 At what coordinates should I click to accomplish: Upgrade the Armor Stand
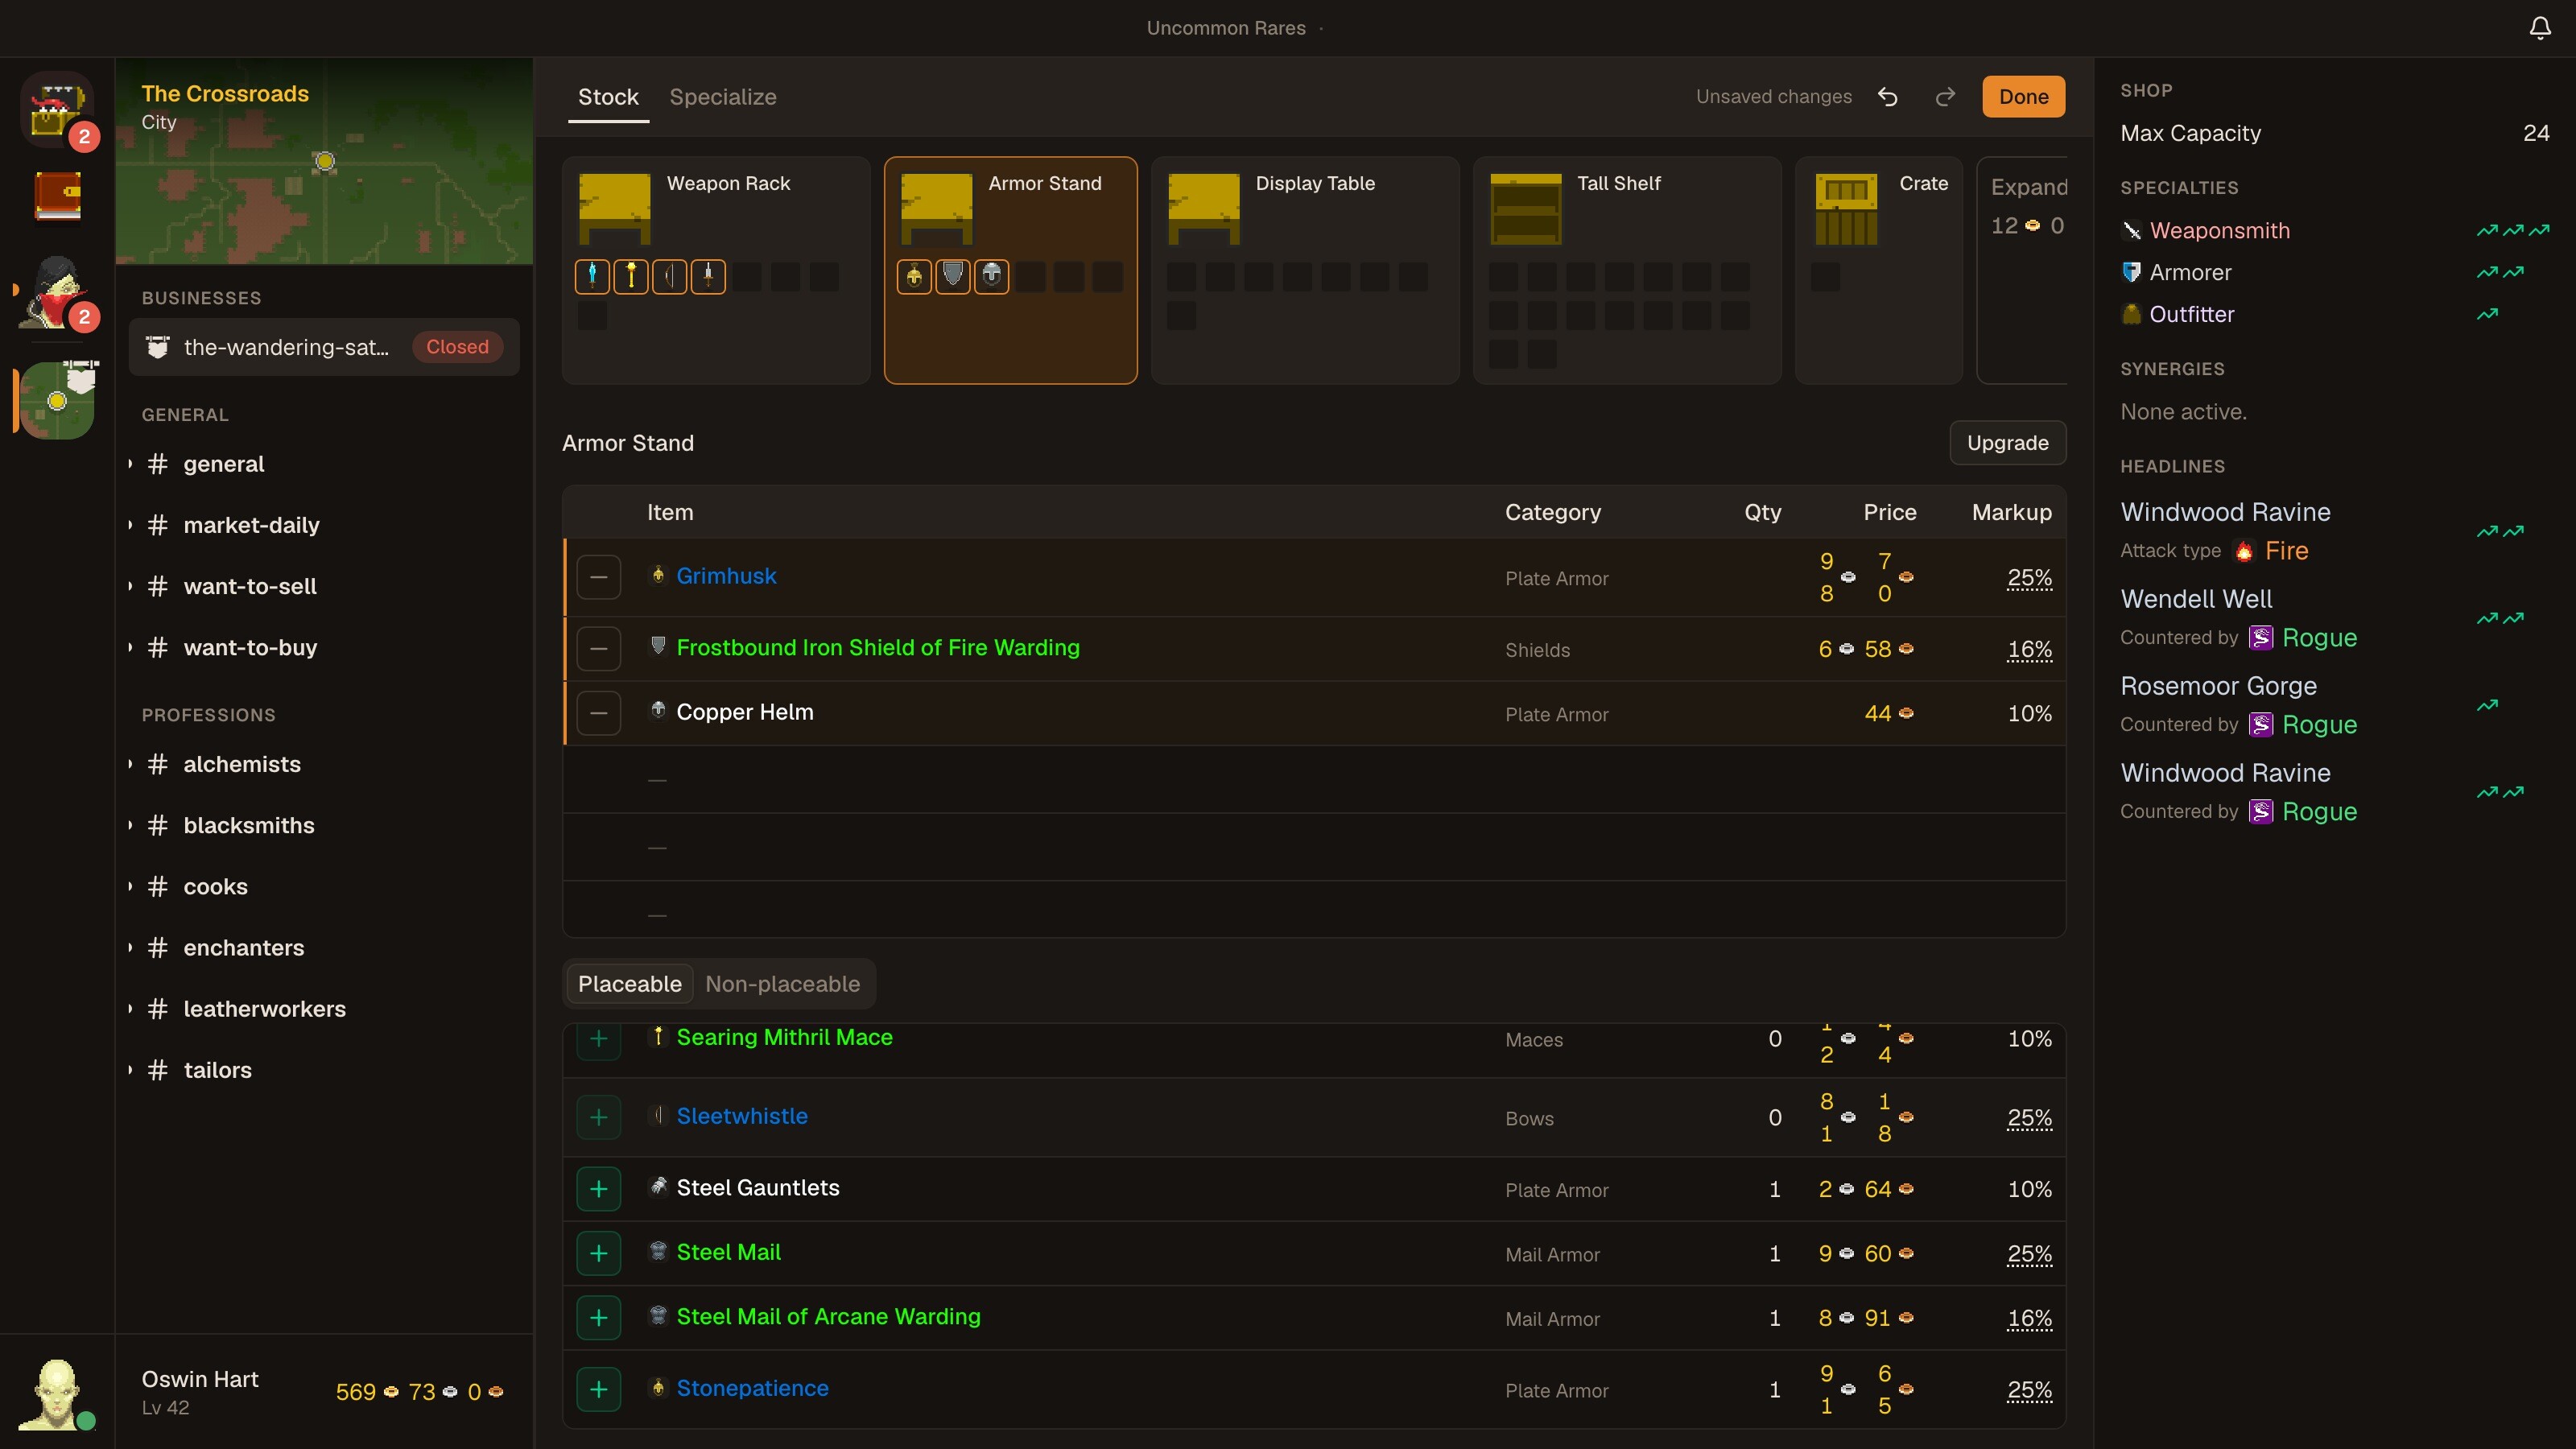[2007, 443]
